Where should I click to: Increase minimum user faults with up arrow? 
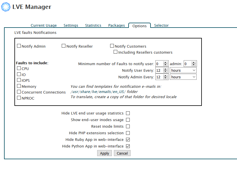[165, 63]
